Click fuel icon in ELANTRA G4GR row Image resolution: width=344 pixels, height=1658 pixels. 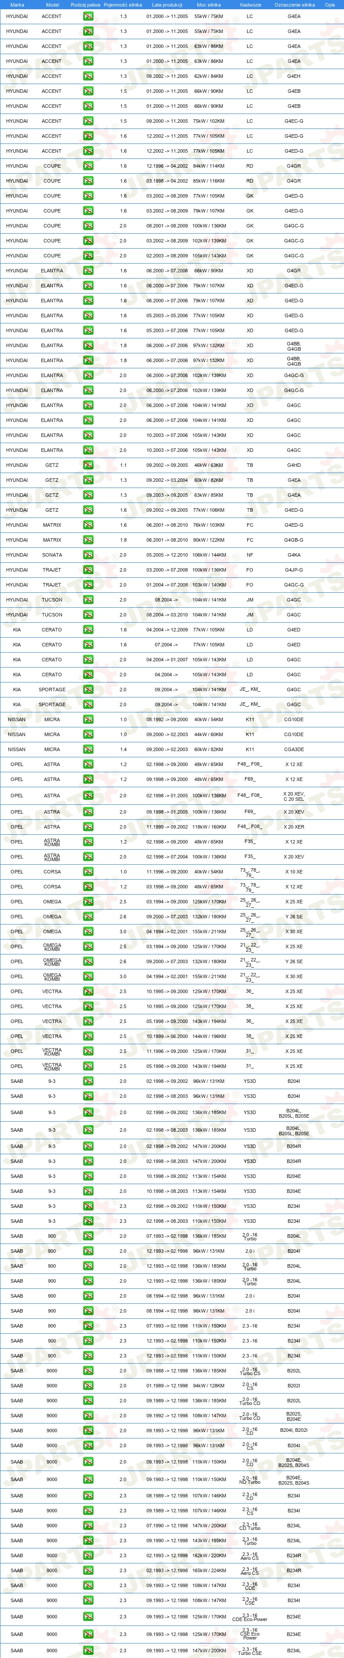pos(88,270)
